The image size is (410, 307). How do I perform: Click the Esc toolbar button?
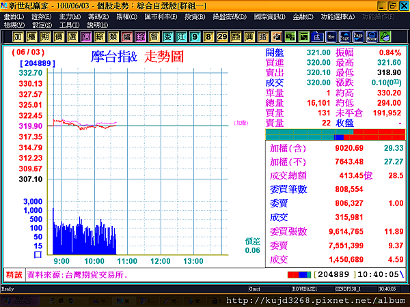point(331,37)
